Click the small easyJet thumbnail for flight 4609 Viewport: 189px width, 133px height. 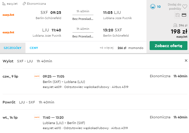(x=37, y=76)
